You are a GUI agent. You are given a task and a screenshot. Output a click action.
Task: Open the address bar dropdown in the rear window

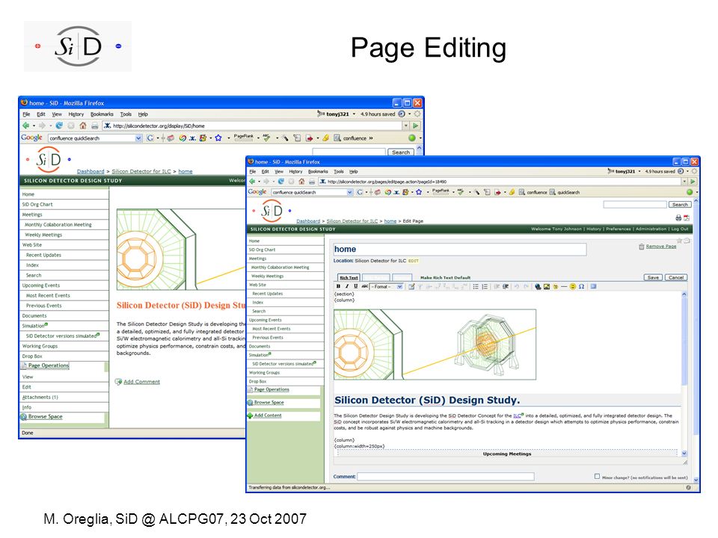pyautogui.click(x=405, y=126)
